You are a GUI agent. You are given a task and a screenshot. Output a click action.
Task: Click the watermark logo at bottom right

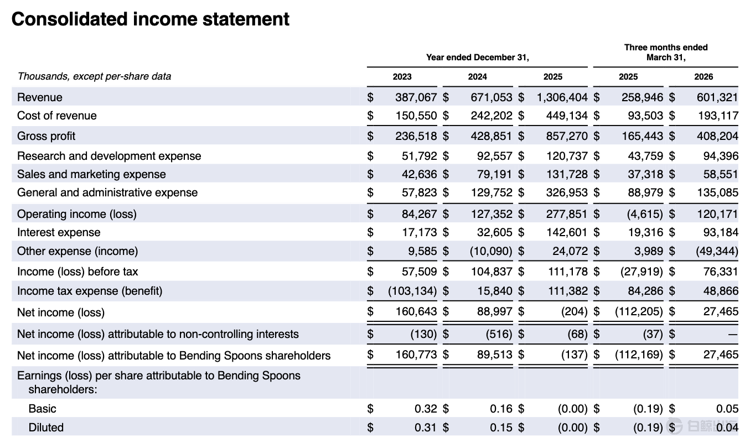click(707, 427)
